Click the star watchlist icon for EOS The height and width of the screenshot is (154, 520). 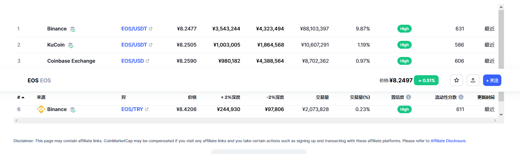tap(457, 80)
